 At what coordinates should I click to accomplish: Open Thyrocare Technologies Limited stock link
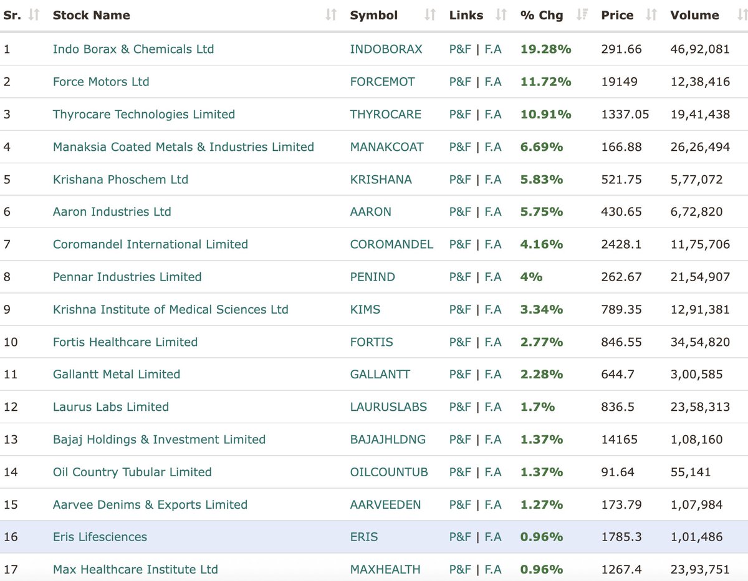tap(144, 114)
